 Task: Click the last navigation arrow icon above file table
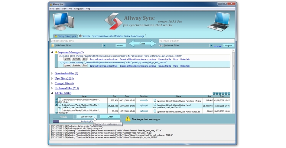229,93
